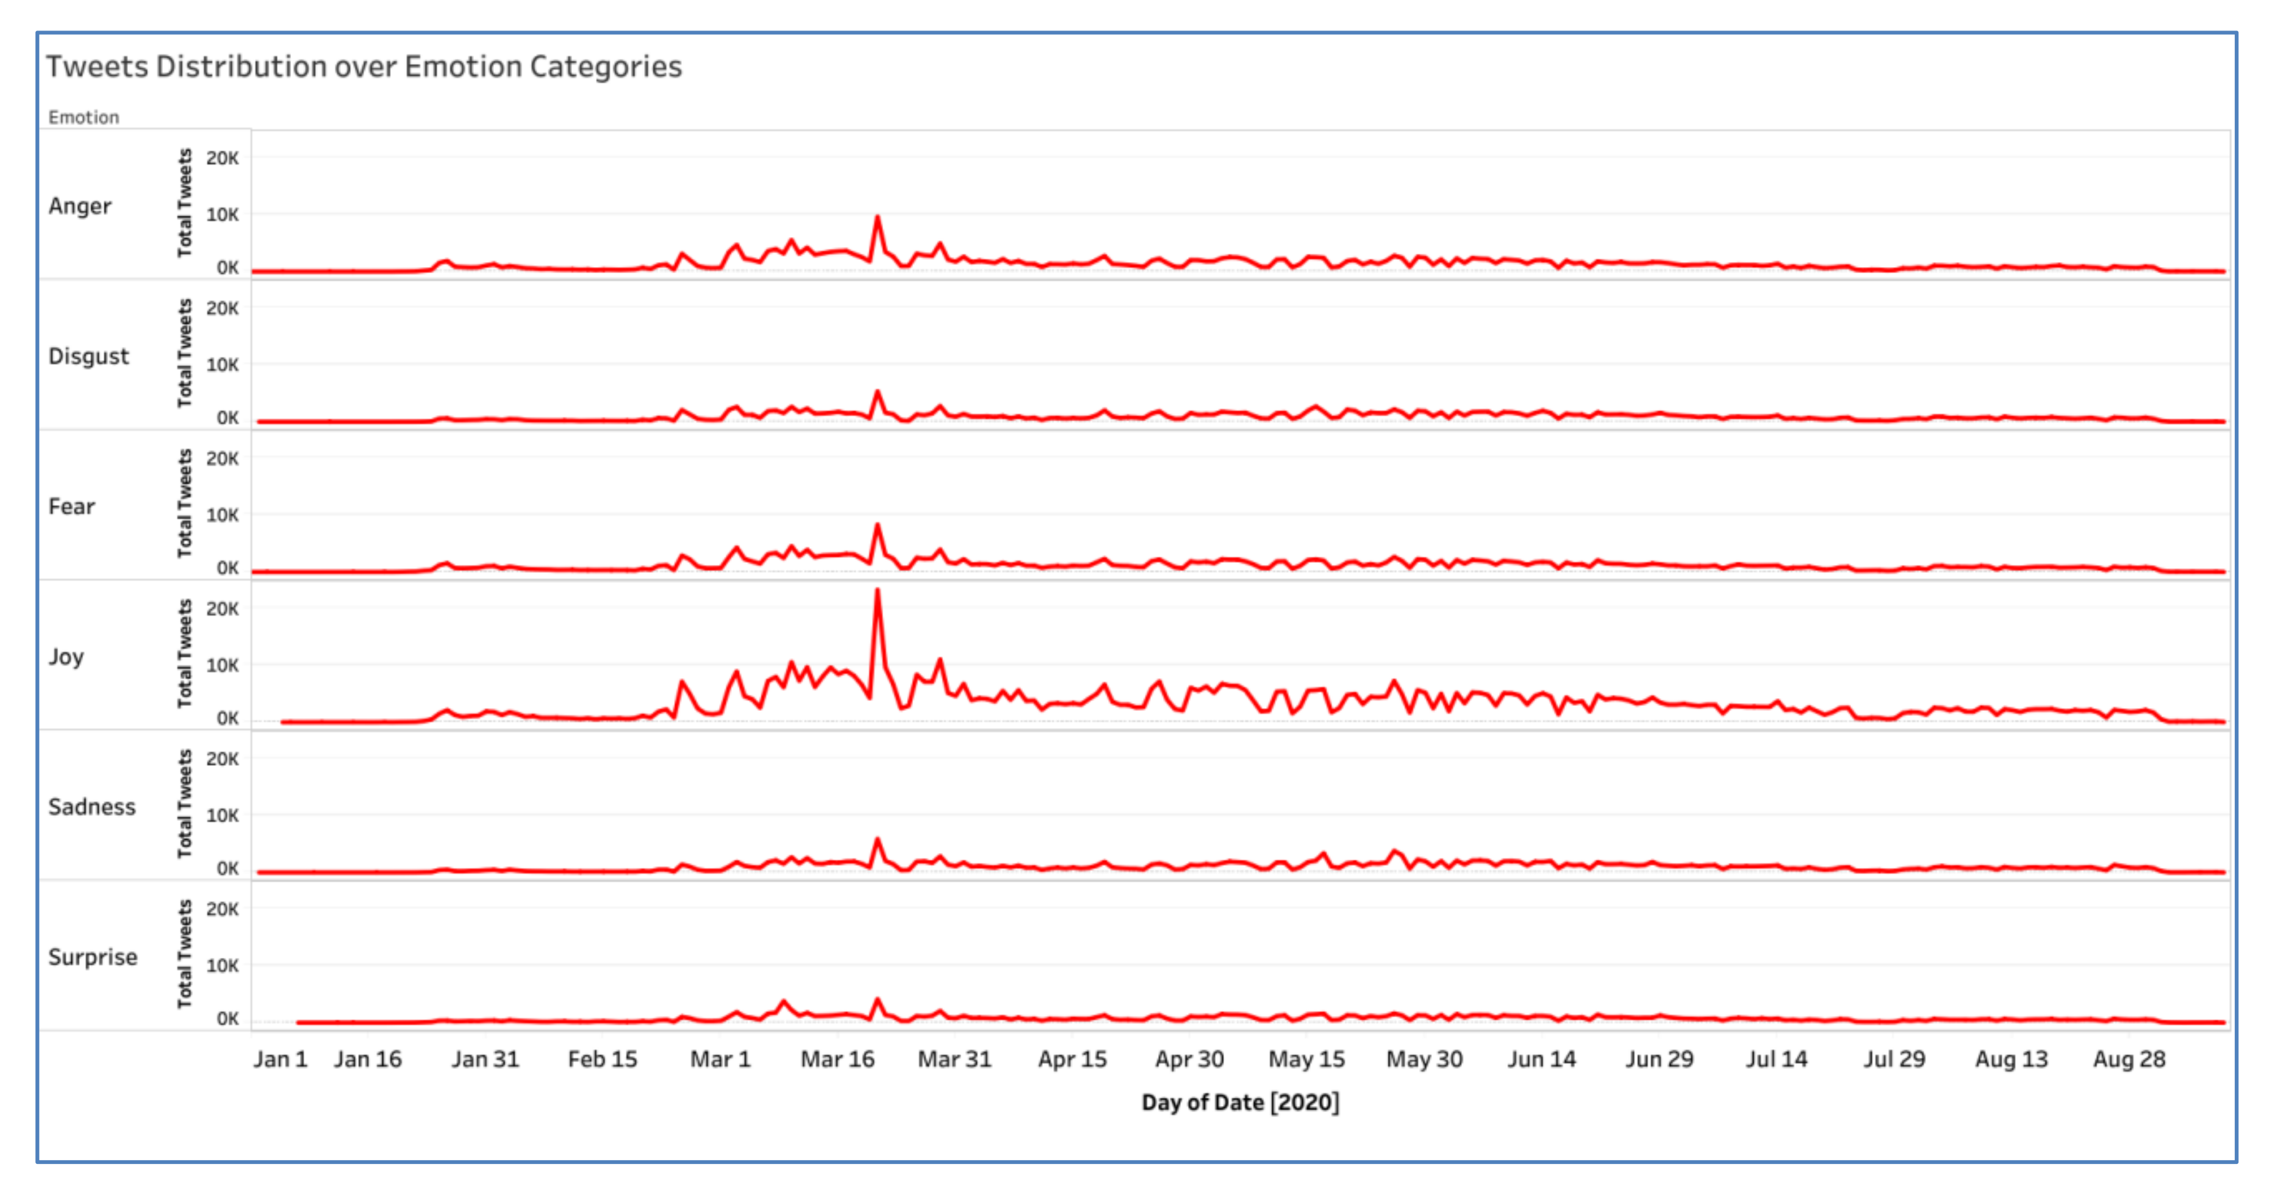Viewport: 2278px width, 1181px height.
Task: Click the Joy emotion row label
Action: (66, 657)
